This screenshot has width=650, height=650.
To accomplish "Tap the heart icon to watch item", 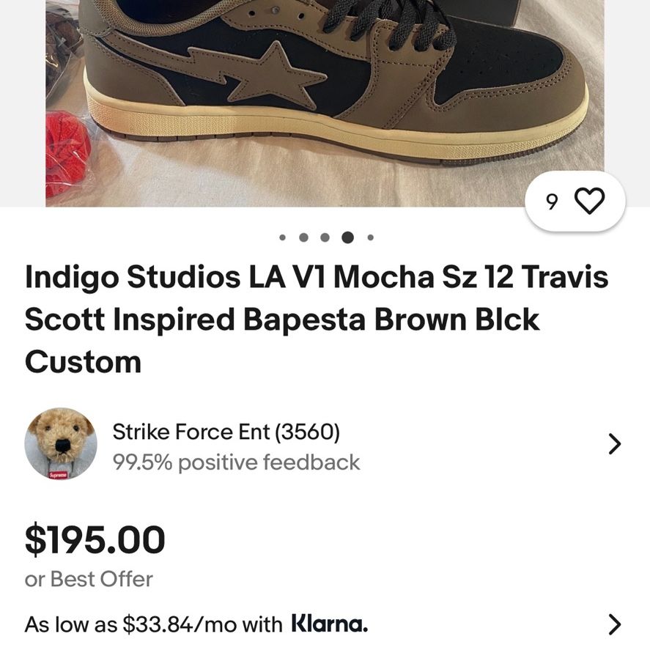I will [x=590, y=201].
